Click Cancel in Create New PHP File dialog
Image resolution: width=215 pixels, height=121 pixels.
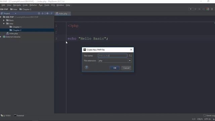[126, 68]
